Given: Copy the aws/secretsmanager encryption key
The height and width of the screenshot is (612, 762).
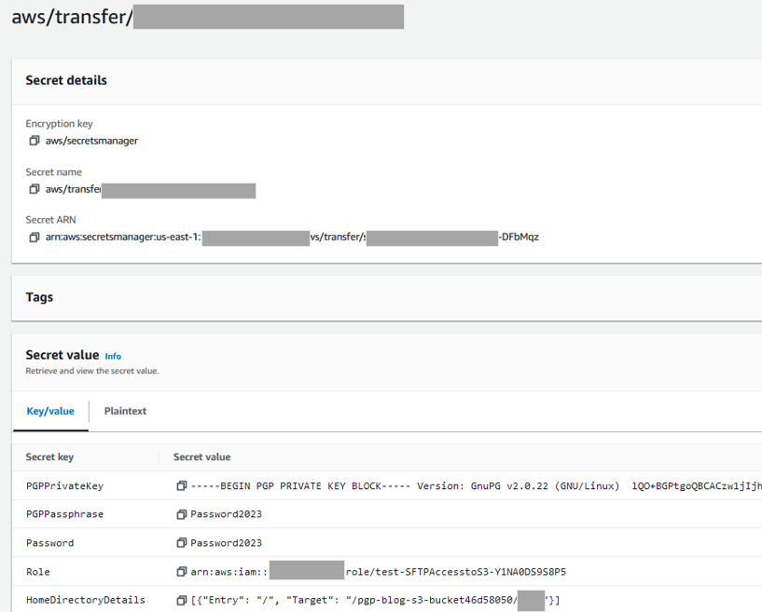Looking at the screenshot, I should coord(33,141).
